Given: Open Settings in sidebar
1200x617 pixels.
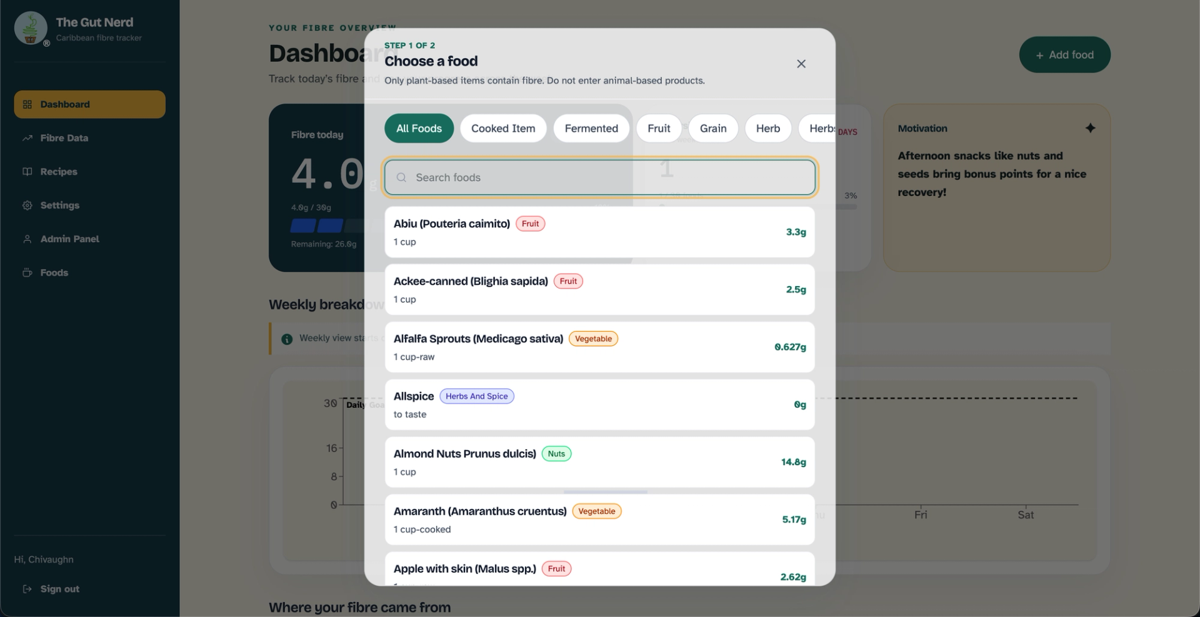Looking at the screenshot, I should pyautogui.click(x=89, y=205).
